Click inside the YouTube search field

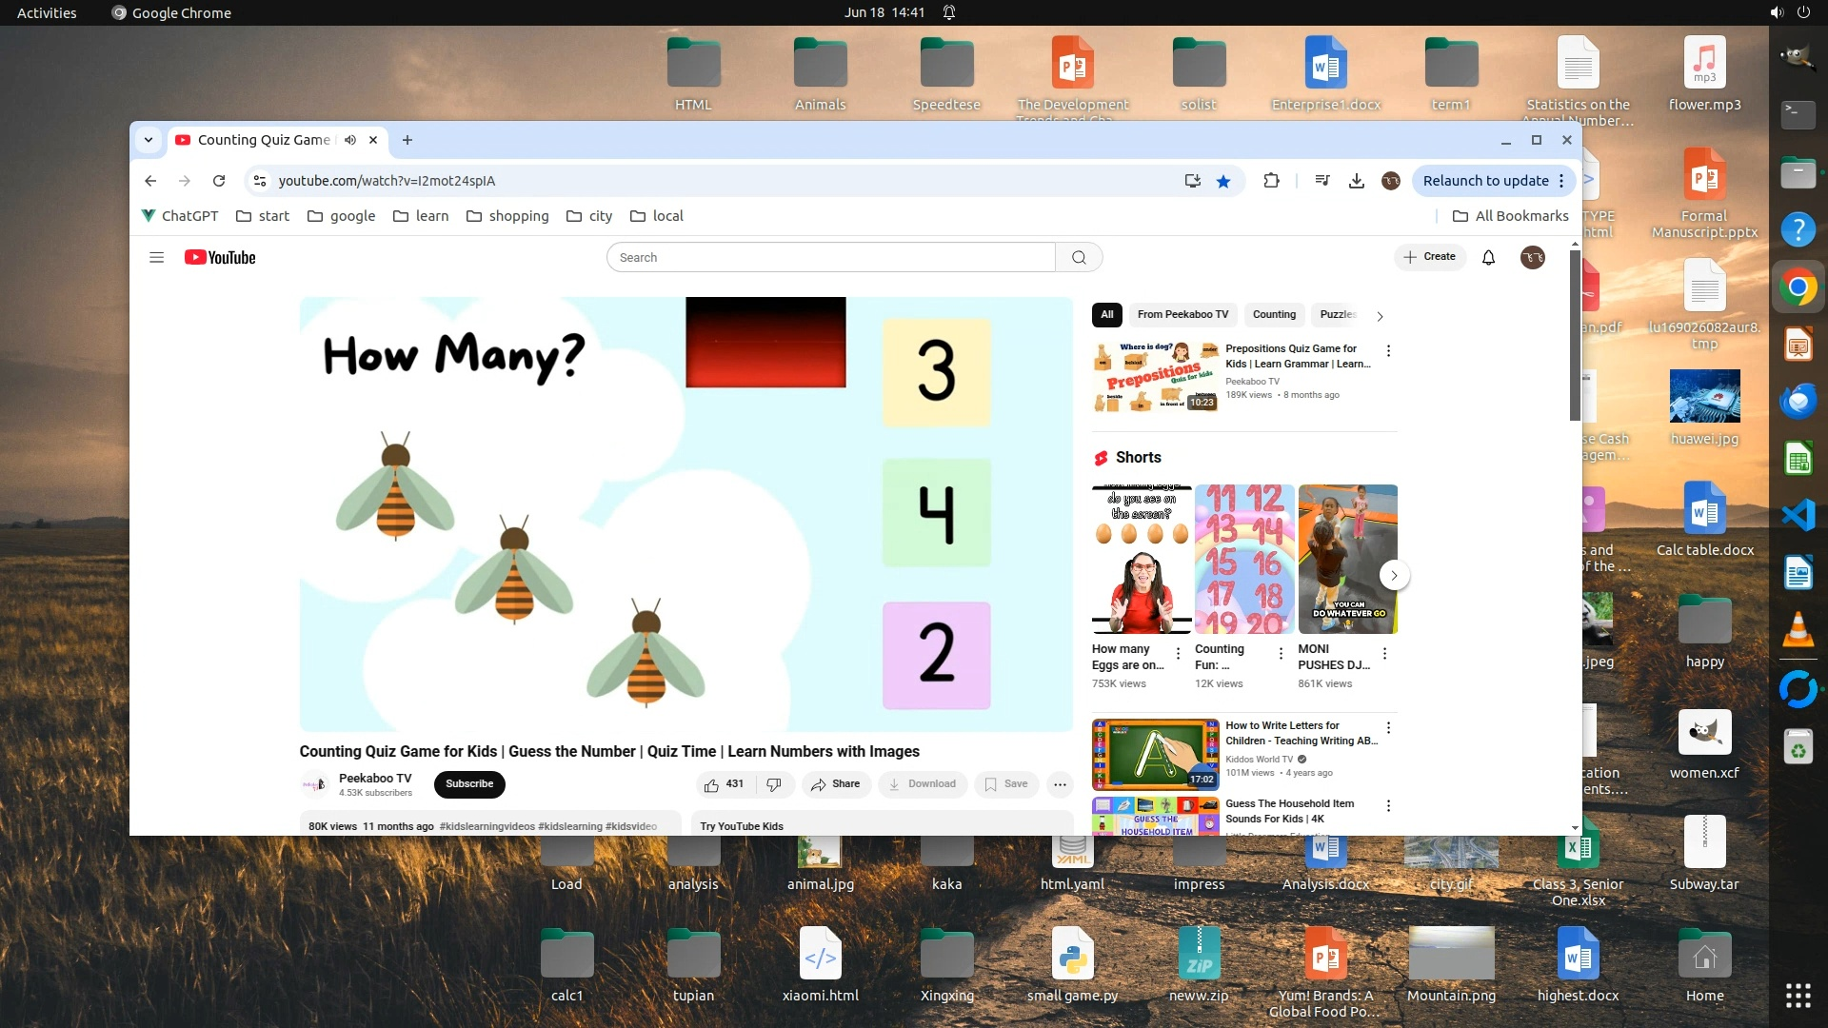click(x=830, y=258)
